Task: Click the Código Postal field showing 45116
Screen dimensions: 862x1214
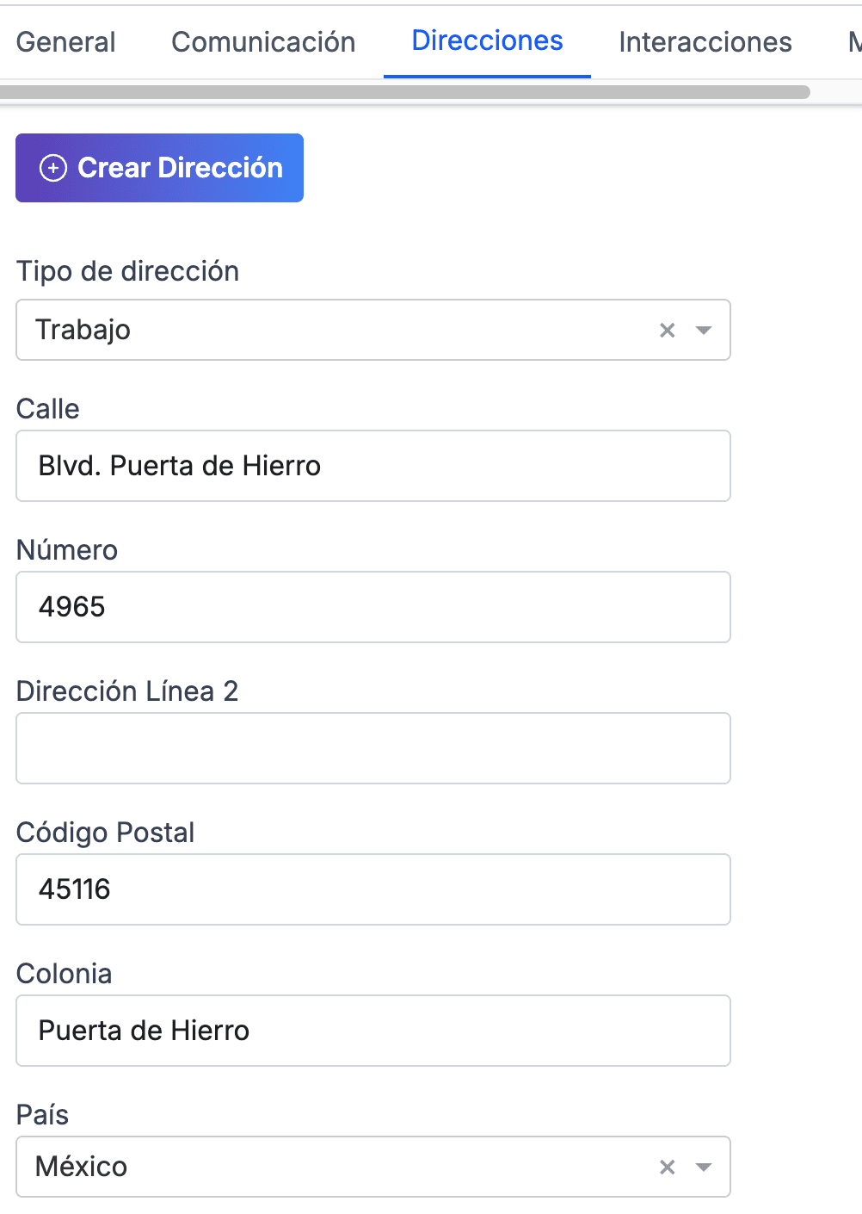Action: 373,889
